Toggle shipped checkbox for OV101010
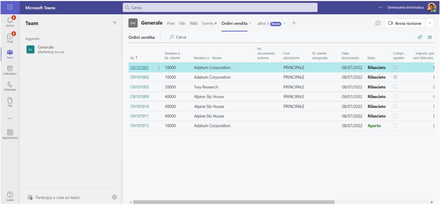The width and height of the screenshot is (440, 205). (x=395, y=106)
